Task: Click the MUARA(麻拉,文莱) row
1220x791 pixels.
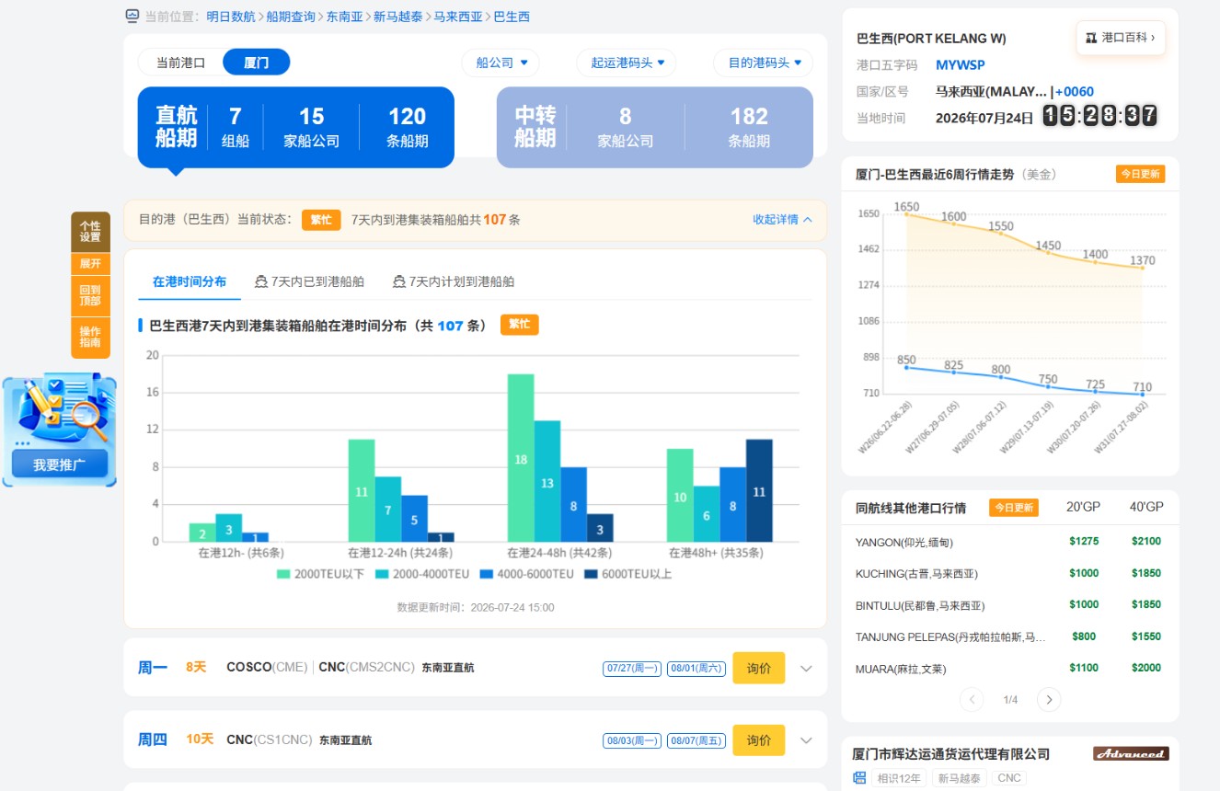Action: pos(1010,669)
